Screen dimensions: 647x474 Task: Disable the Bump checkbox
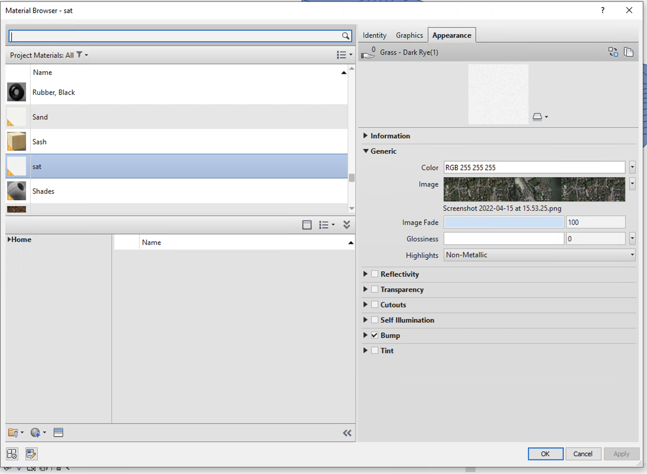click(374, 335)
